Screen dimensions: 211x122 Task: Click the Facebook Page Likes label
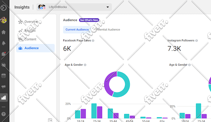[x=77, y=40]
